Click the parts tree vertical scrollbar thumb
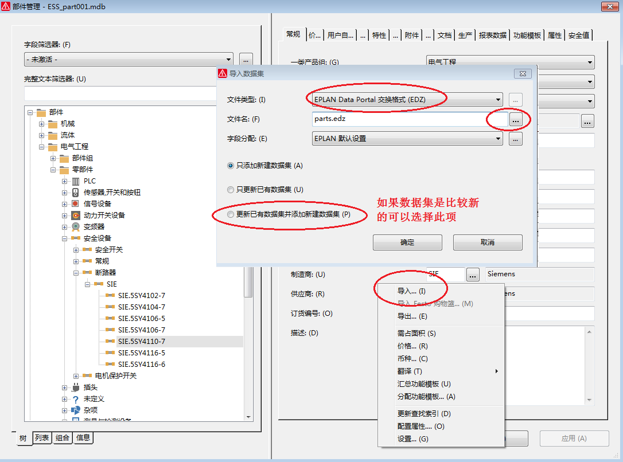Screen dimensions: 623x462 pos(248,282)
